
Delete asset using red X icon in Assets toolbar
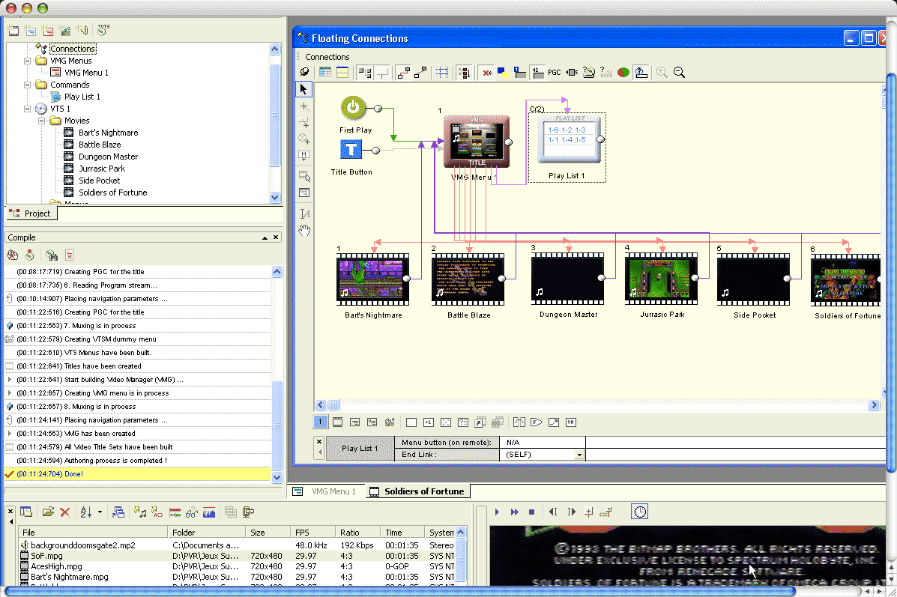(64, 512)
